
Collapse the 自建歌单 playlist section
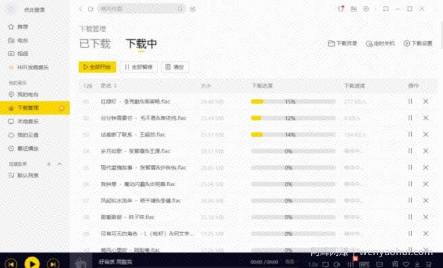click(x=60, y=164)
